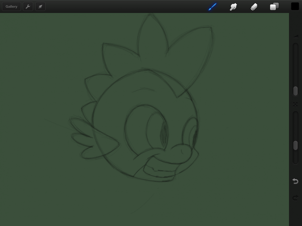
Task: Tap the small icon between the two sliders
Action: tap(295, 104)
